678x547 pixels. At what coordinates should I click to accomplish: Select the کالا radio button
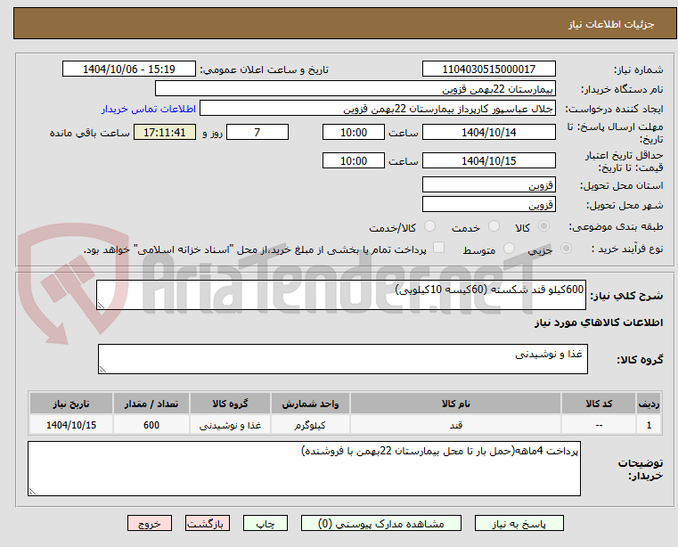click(x=544, y=225)
